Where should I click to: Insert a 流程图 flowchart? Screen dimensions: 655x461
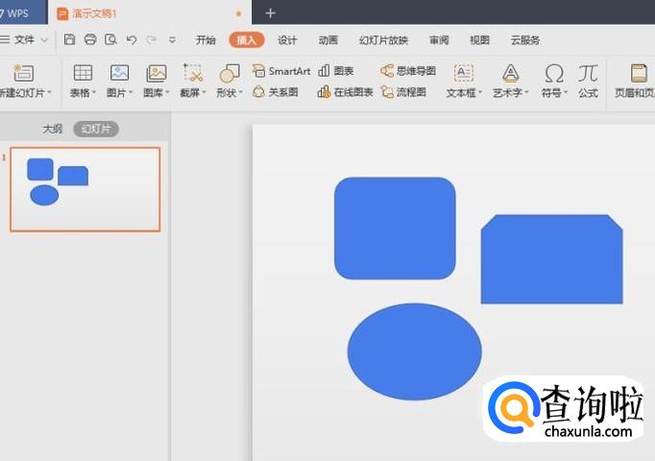click(403, 92)
